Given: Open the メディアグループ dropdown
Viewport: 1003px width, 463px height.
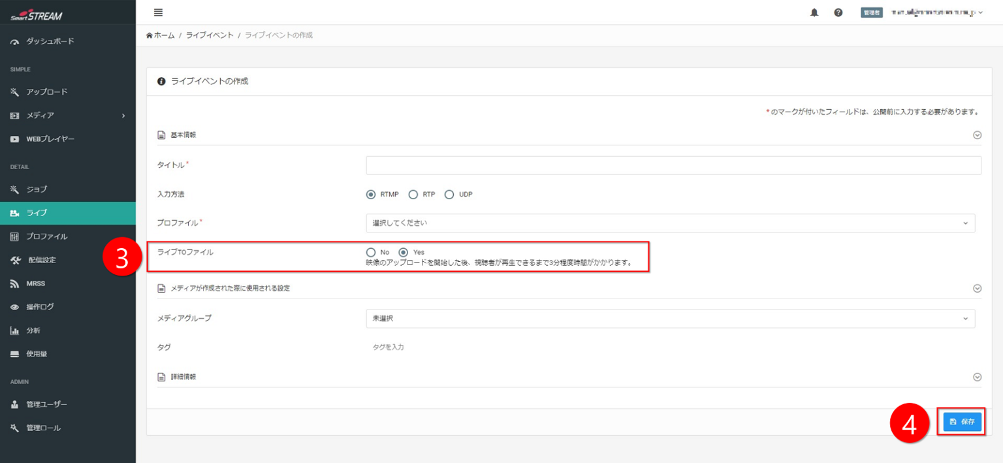Looking at the screenshot, I should [x=670, y=318].
